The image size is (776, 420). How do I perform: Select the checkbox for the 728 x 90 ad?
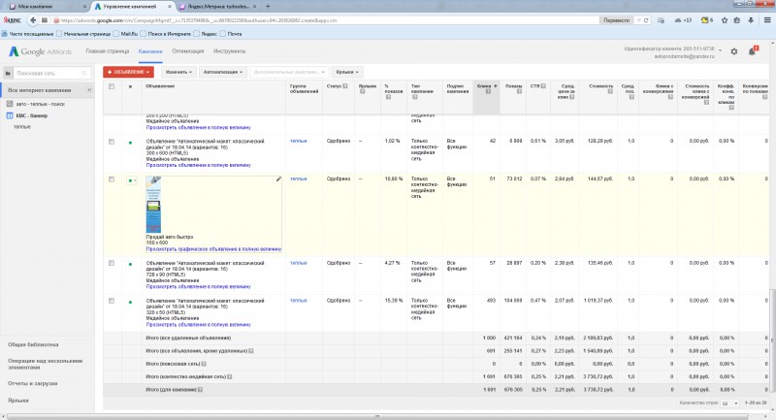coord(111,263)
